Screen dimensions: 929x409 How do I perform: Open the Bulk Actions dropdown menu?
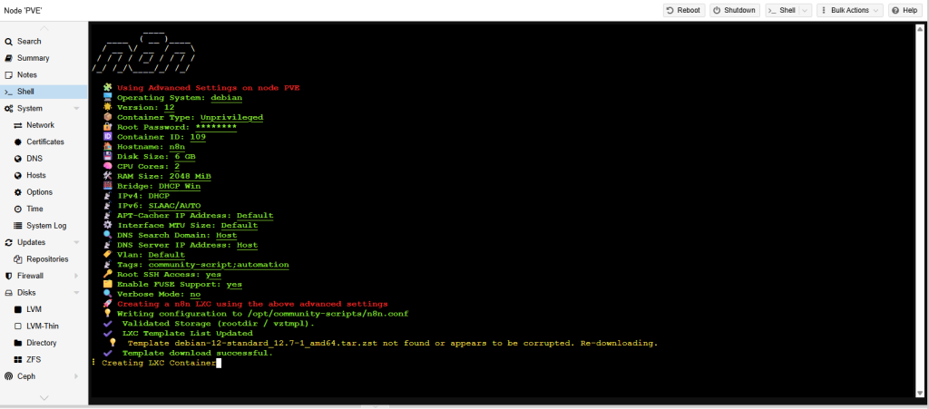coord(849,10)
